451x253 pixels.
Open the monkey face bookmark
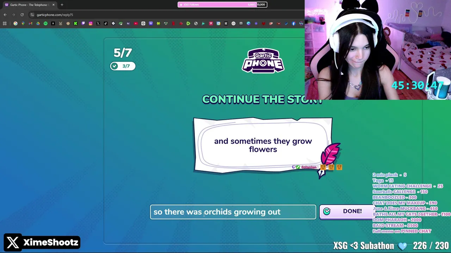(x=68, y=24)
